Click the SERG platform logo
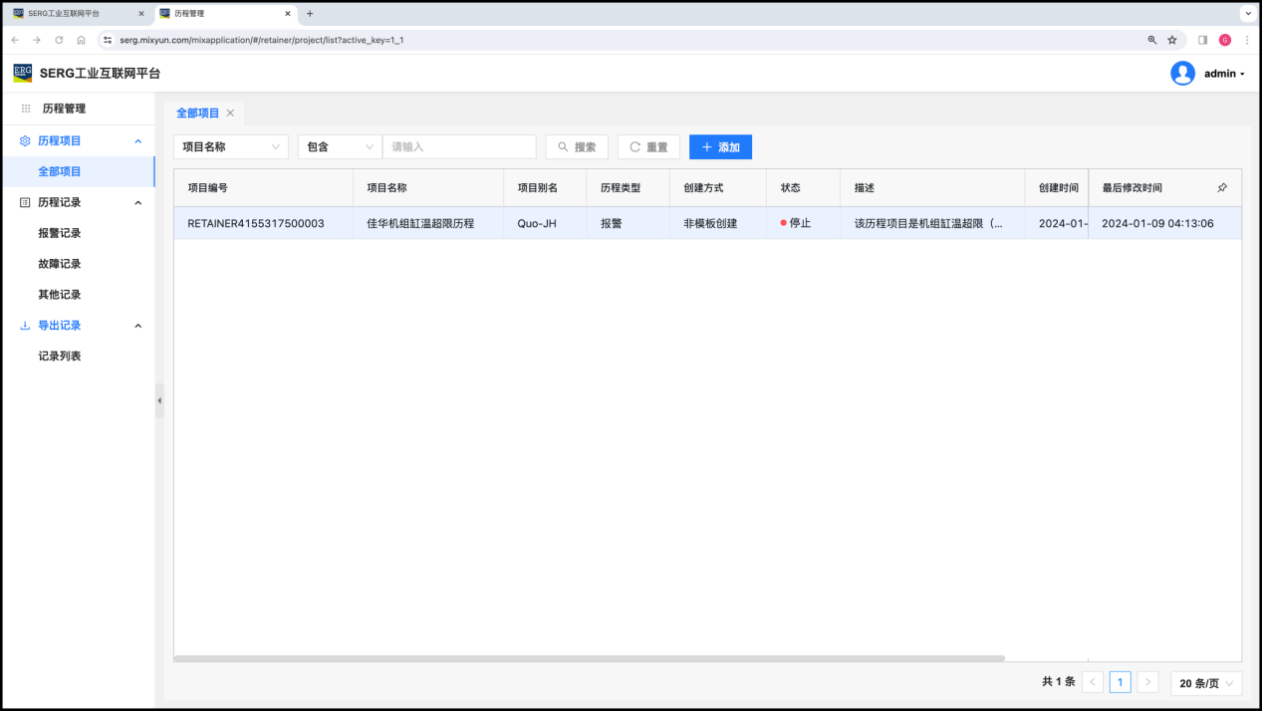 coord(23,73)
